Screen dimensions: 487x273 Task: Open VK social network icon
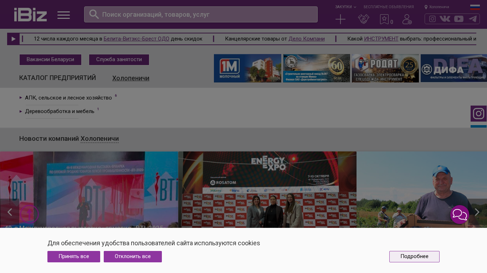click(445, 19)
